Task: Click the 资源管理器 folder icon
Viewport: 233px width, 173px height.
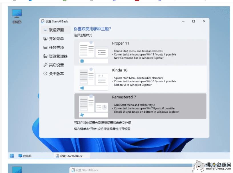Action: 45,56
